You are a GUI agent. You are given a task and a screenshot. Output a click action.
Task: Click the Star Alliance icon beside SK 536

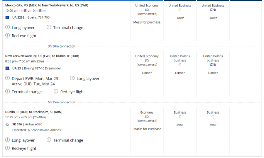point(7,125)
